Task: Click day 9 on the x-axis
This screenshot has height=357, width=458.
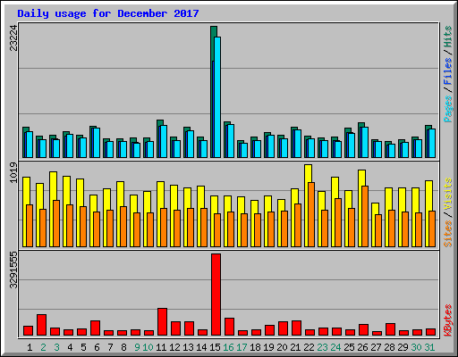Action: pos(137,347)
